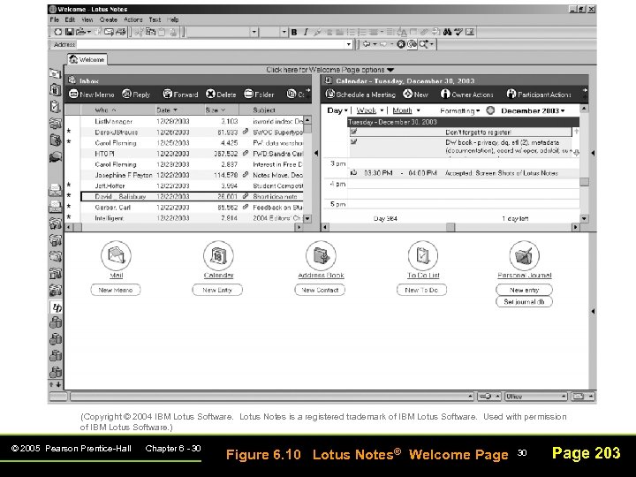Collapse the Inbox pane with the arrow between panes
This screenshot has height=477, width=636.
pos(316,153)
